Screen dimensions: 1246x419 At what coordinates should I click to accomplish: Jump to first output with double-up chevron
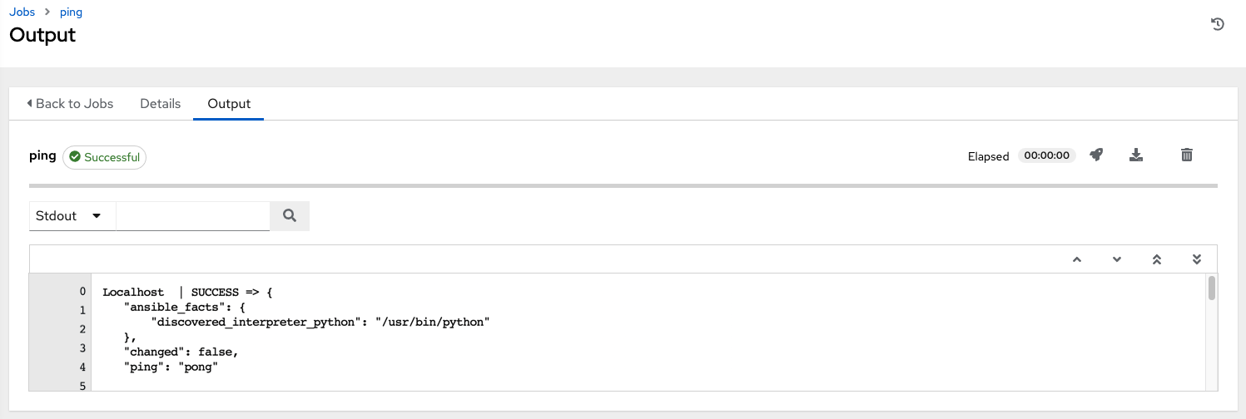tap(1156, 259)
